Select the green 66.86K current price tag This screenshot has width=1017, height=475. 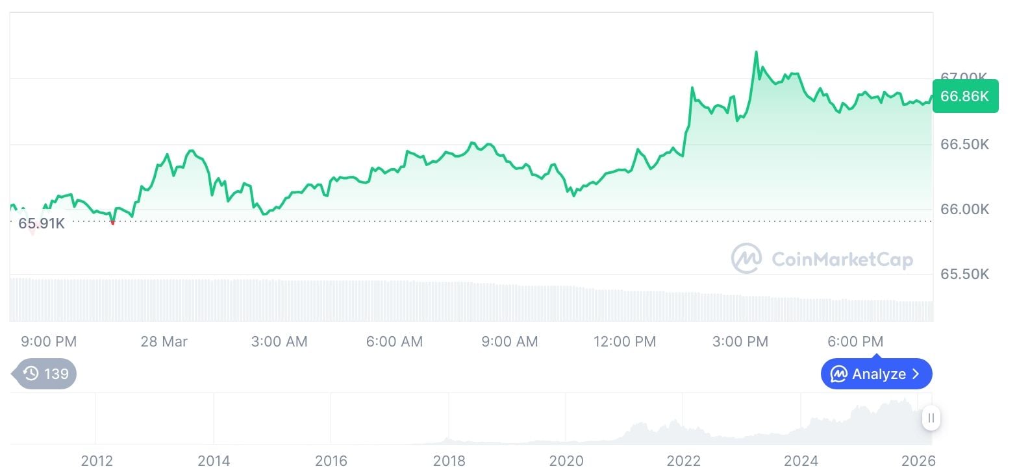965,96
